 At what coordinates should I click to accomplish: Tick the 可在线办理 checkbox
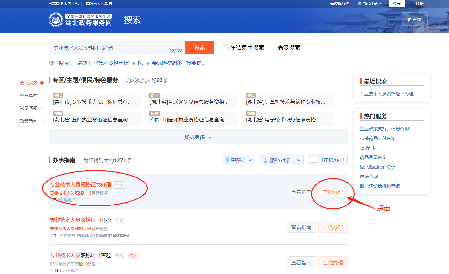coord(314,160)
